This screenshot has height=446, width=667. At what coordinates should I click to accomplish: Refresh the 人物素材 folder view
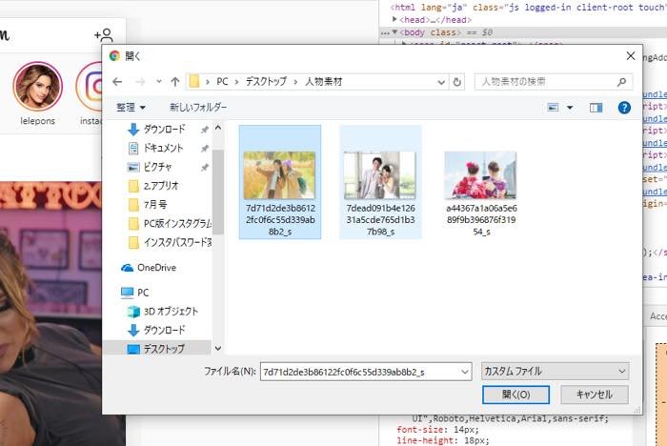pyautogui.click(x=456, y=82)
